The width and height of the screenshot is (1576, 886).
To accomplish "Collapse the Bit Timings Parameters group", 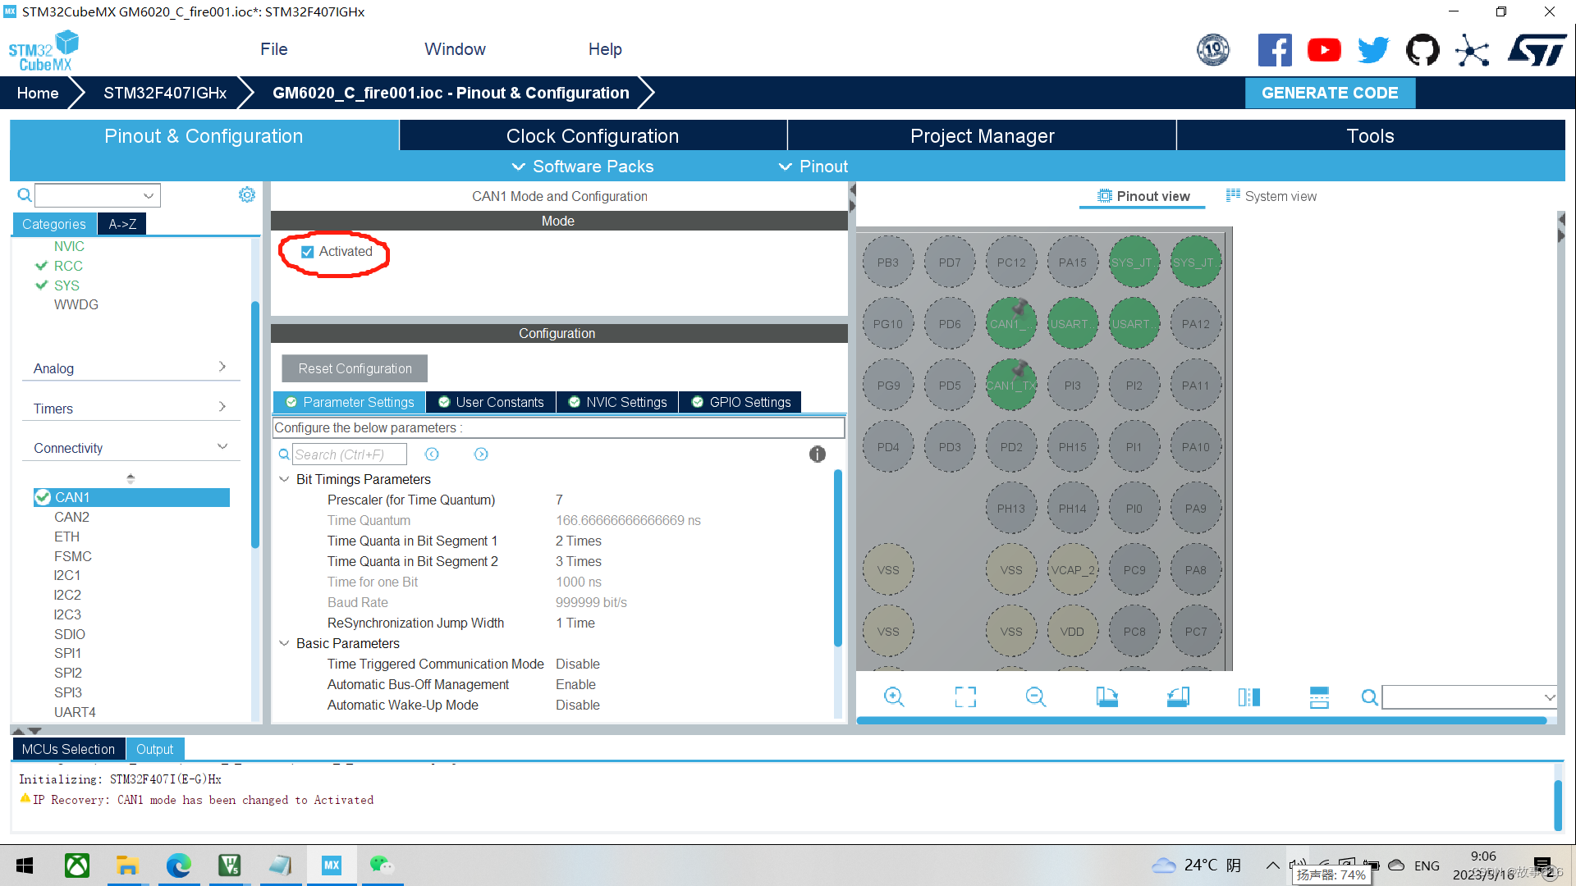I will coord(284,479).
